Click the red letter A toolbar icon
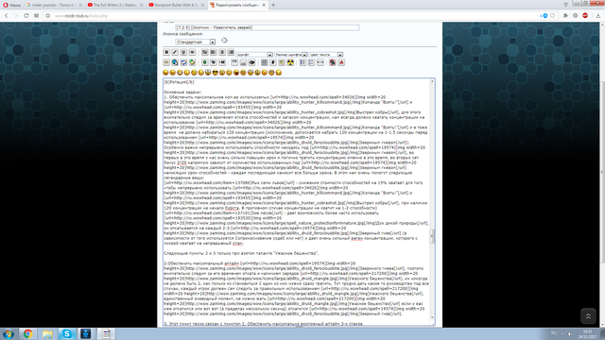This screenshot has width=605, height=340. tap(341, 62)
